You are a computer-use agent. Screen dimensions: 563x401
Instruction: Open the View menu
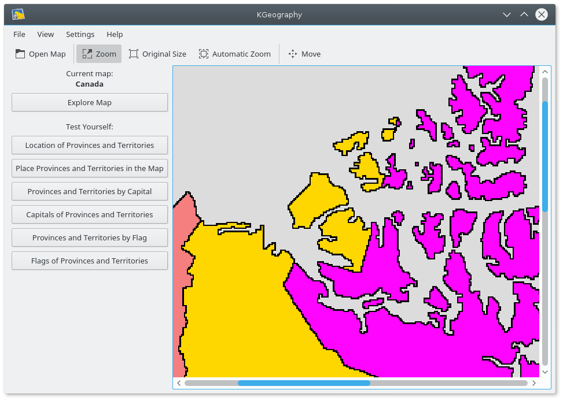46,34
